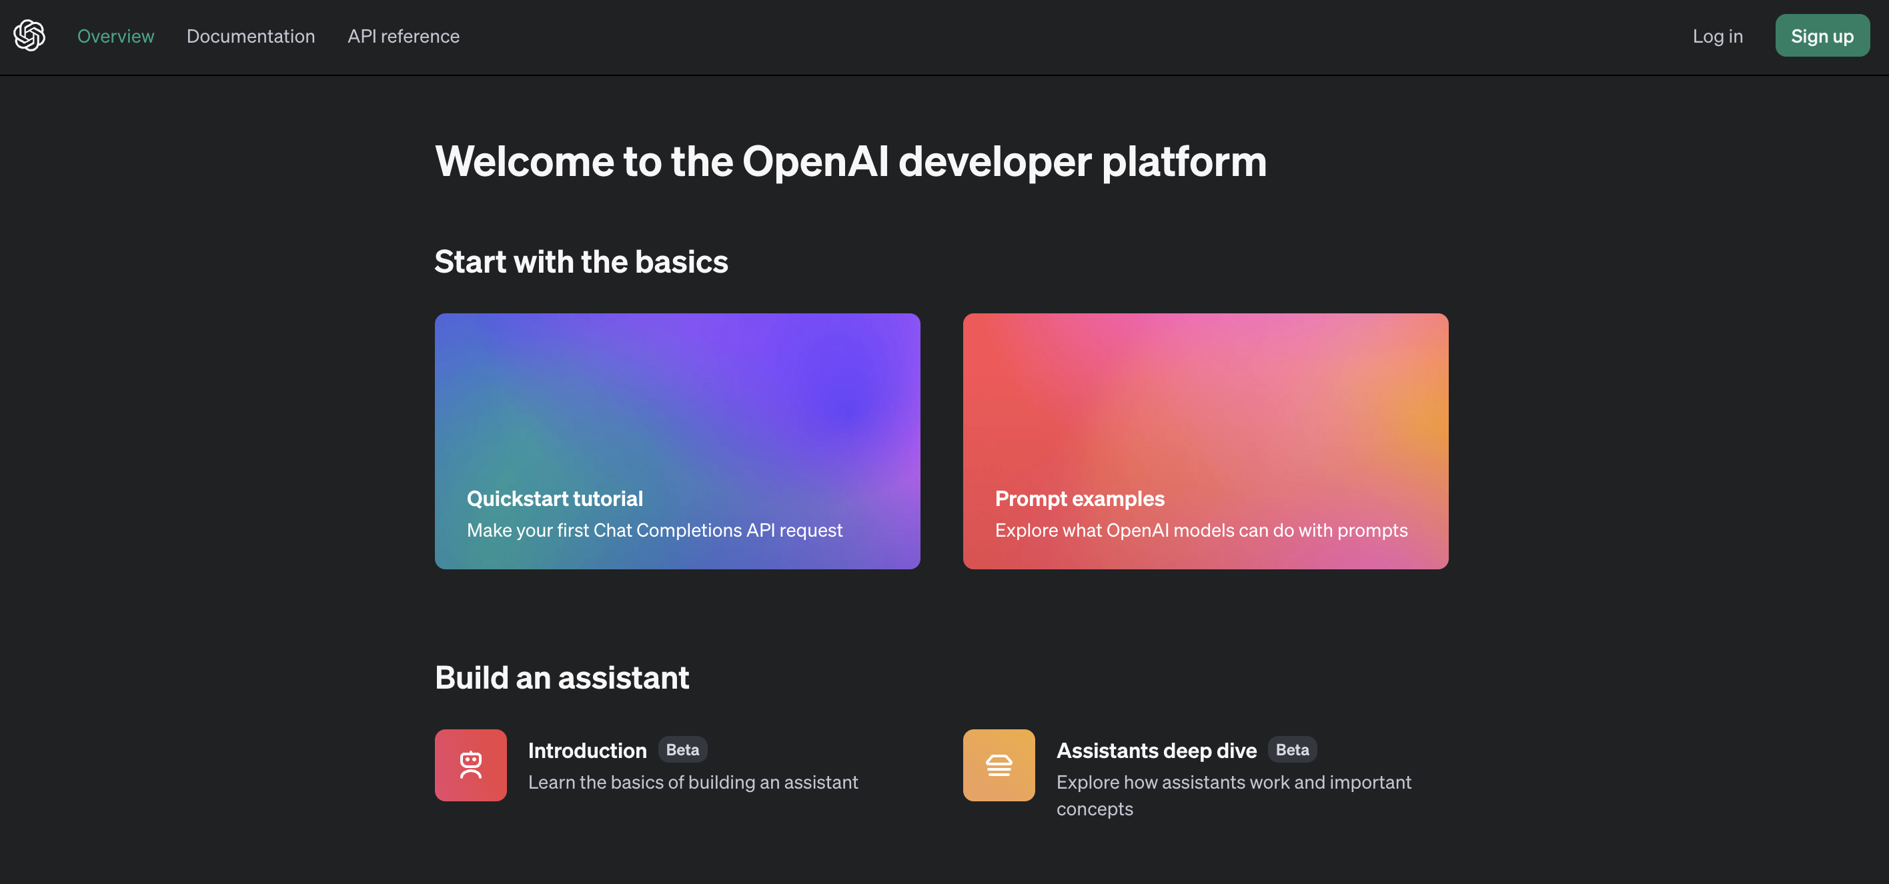Click 'Learn the basics of building an assistant'
Screen dimensions: 1889x884
tap(692, 782)
